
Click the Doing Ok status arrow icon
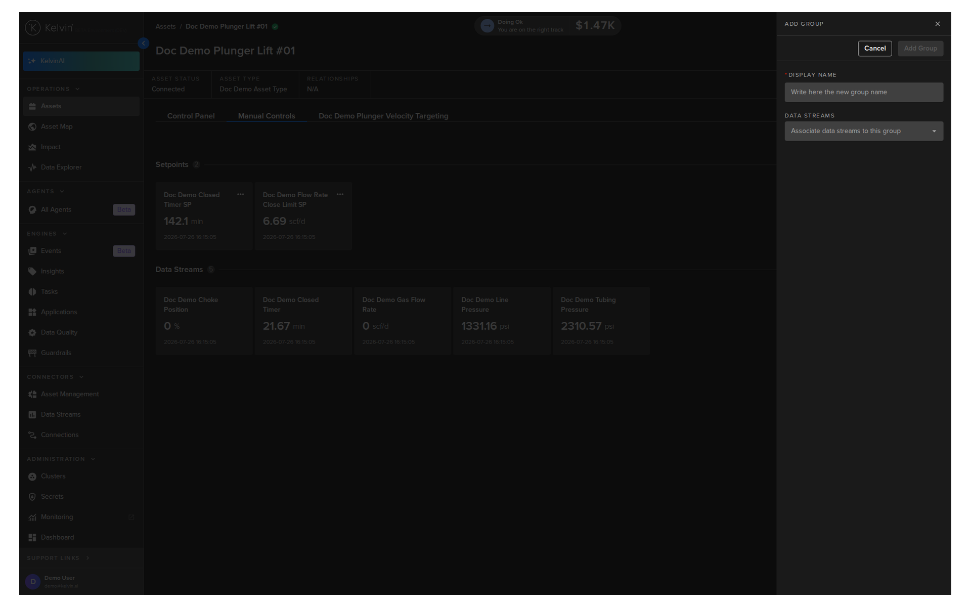tap(487, 26)
